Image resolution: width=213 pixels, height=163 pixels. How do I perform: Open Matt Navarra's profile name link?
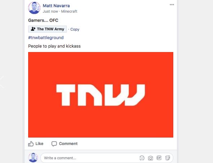56,6
